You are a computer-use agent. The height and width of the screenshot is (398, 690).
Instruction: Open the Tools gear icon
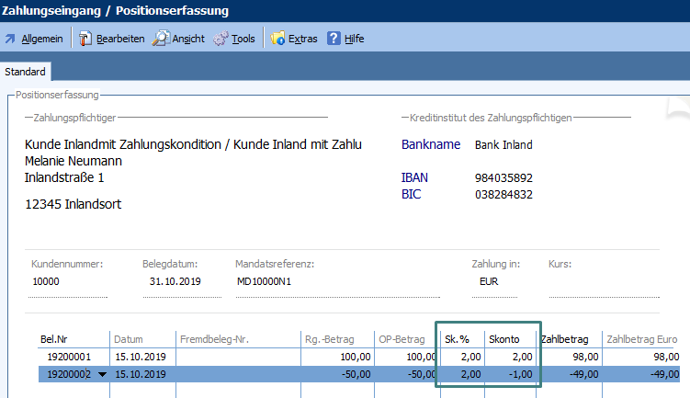pyautogui.click(x=221, y=39)
